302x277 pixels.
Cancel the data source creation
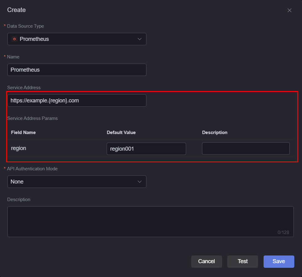[206, 261]
